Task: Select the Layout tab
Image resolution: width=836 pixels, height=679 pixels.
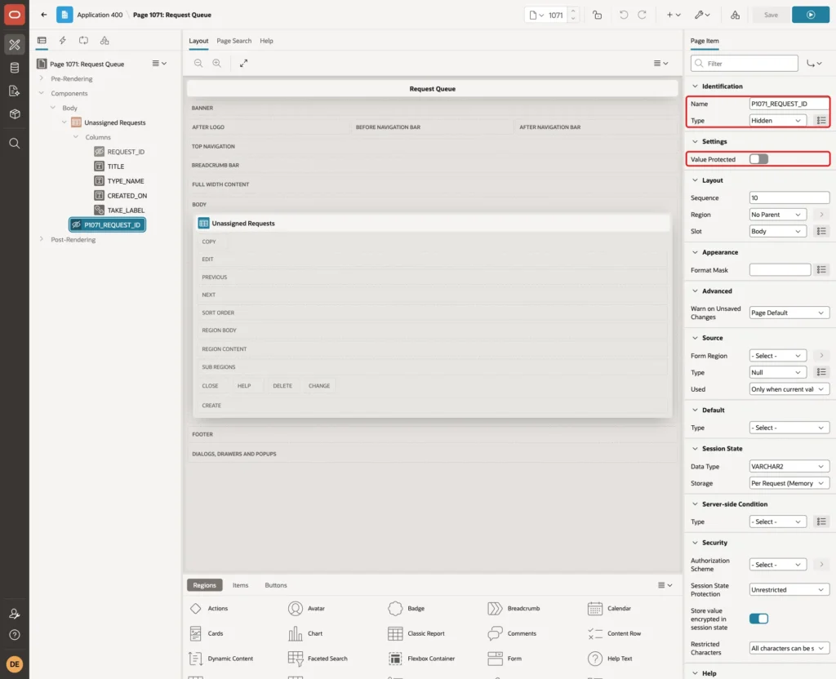Action: click(198, 41)
